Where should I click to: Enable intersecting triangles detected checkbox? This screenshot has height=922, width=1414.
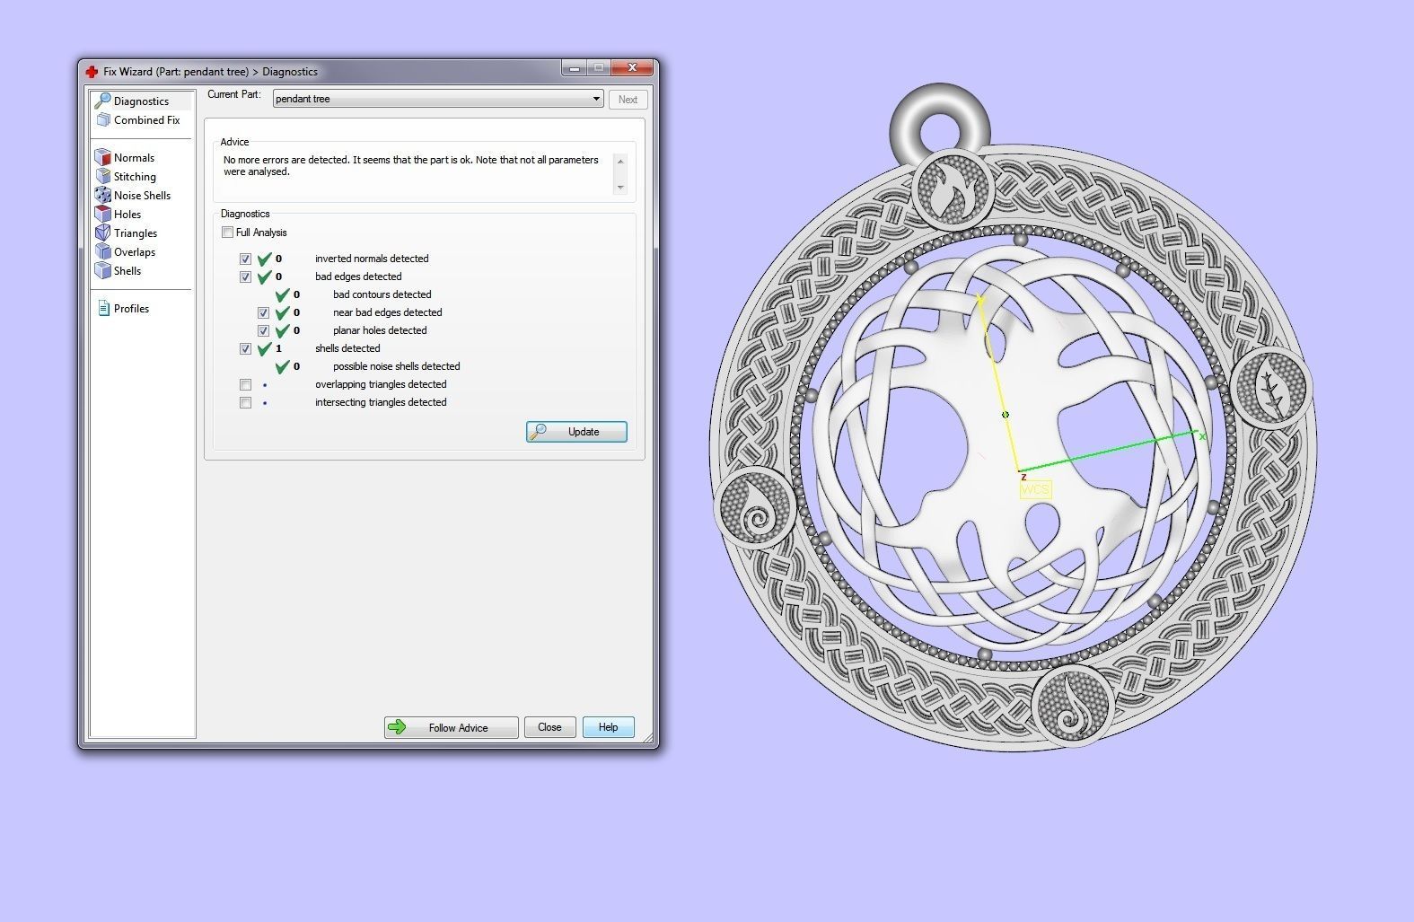tap(245, 402)
